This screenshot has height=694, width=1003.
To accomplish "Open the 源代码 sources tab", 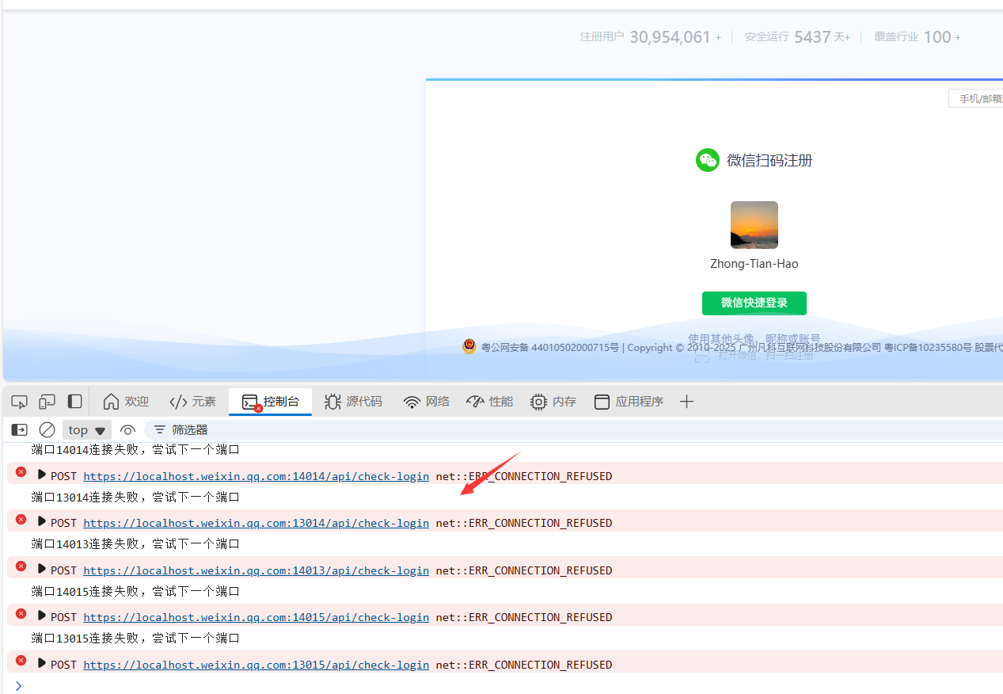I will [x=353, y=402].
